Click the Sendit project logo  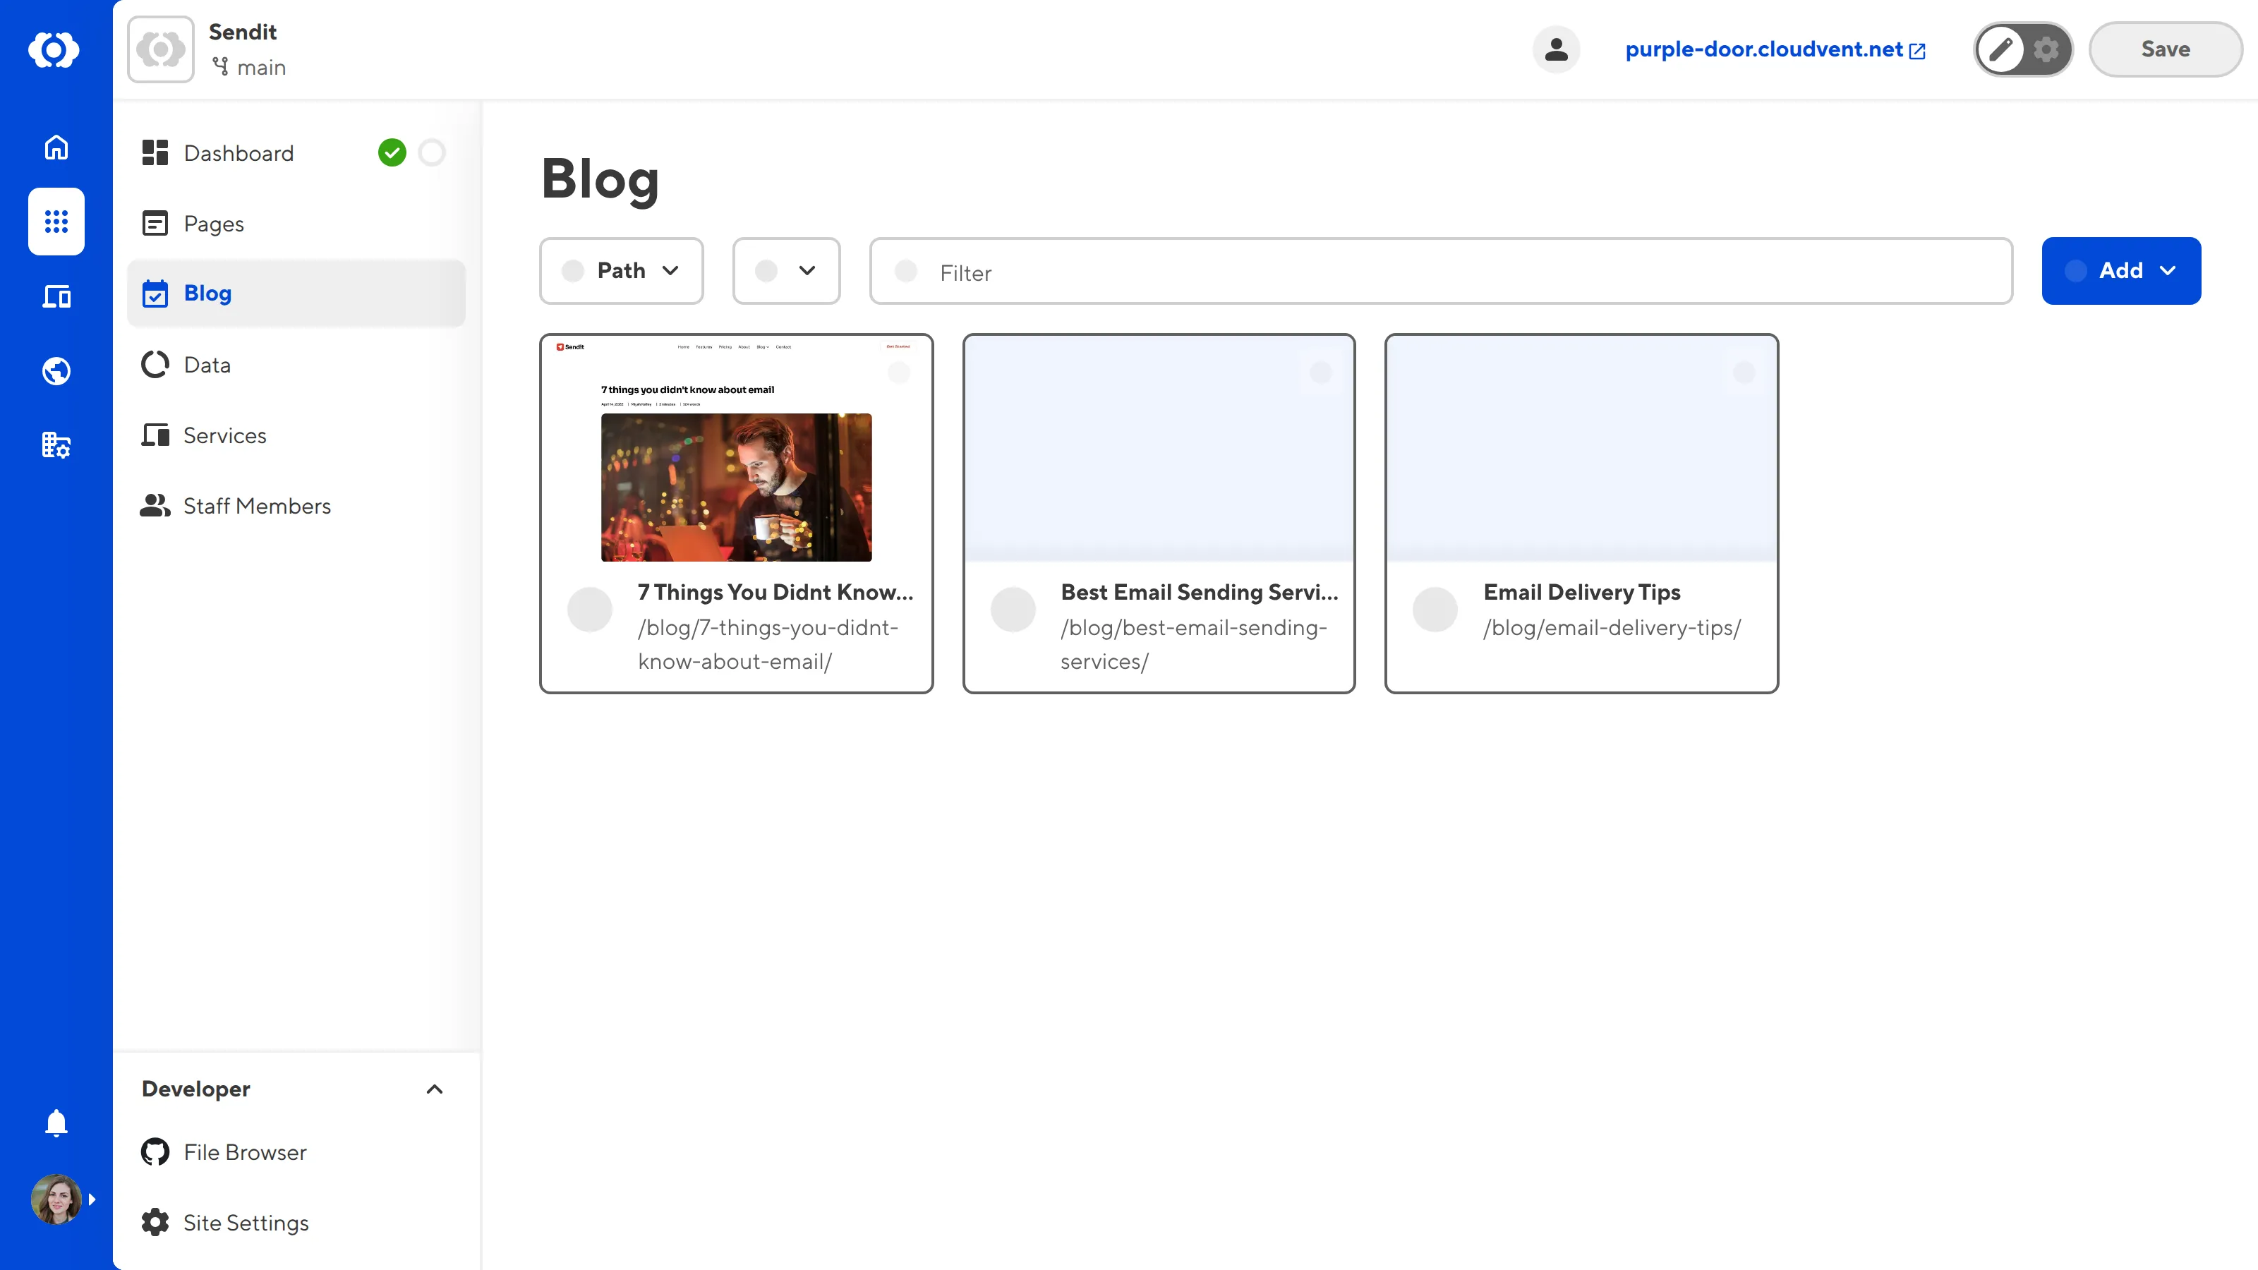159,48
